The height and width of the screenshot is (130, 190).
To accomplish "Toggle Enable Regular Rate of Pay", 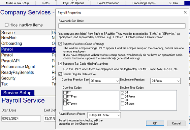I will tap(60, 74).
